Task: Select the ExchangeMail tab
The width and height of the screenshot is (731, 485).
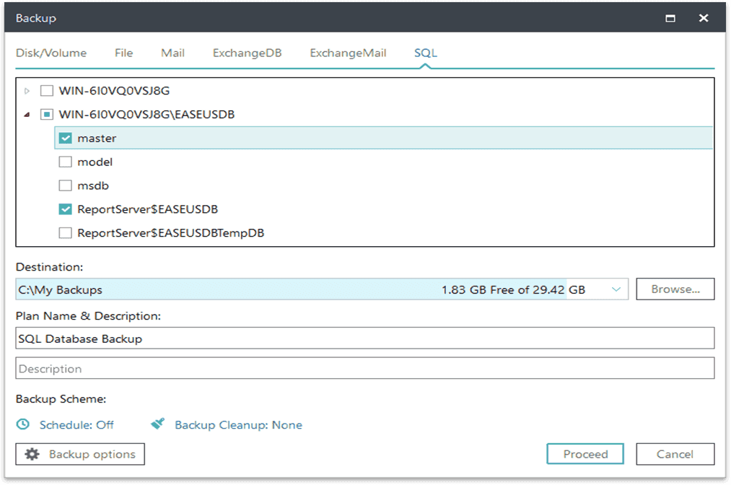Action: (349, 53)
